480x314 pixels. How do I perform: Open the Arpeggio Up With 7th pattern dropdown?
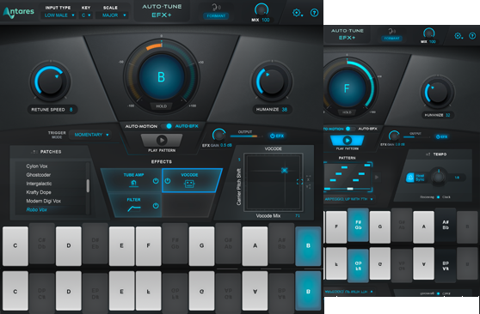point(348,199)
